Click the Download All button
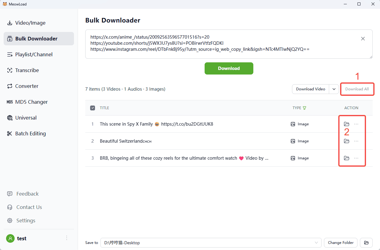Screen dimensions: 380x250 [357, 89]
